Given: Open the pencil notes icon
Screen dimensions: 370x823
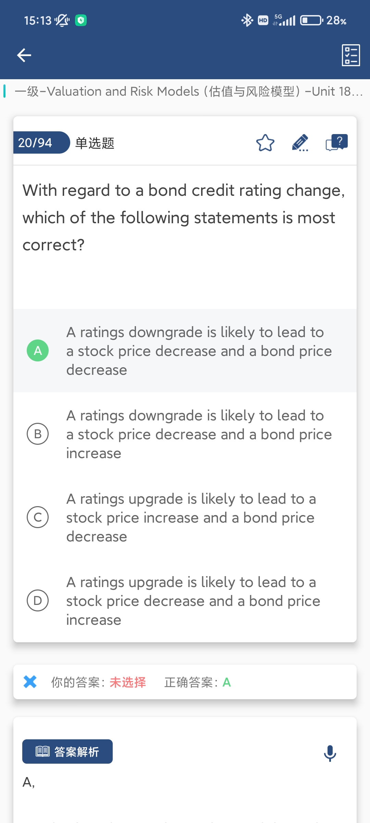Looking at the screenshot, I should click(x=300, y=143).
